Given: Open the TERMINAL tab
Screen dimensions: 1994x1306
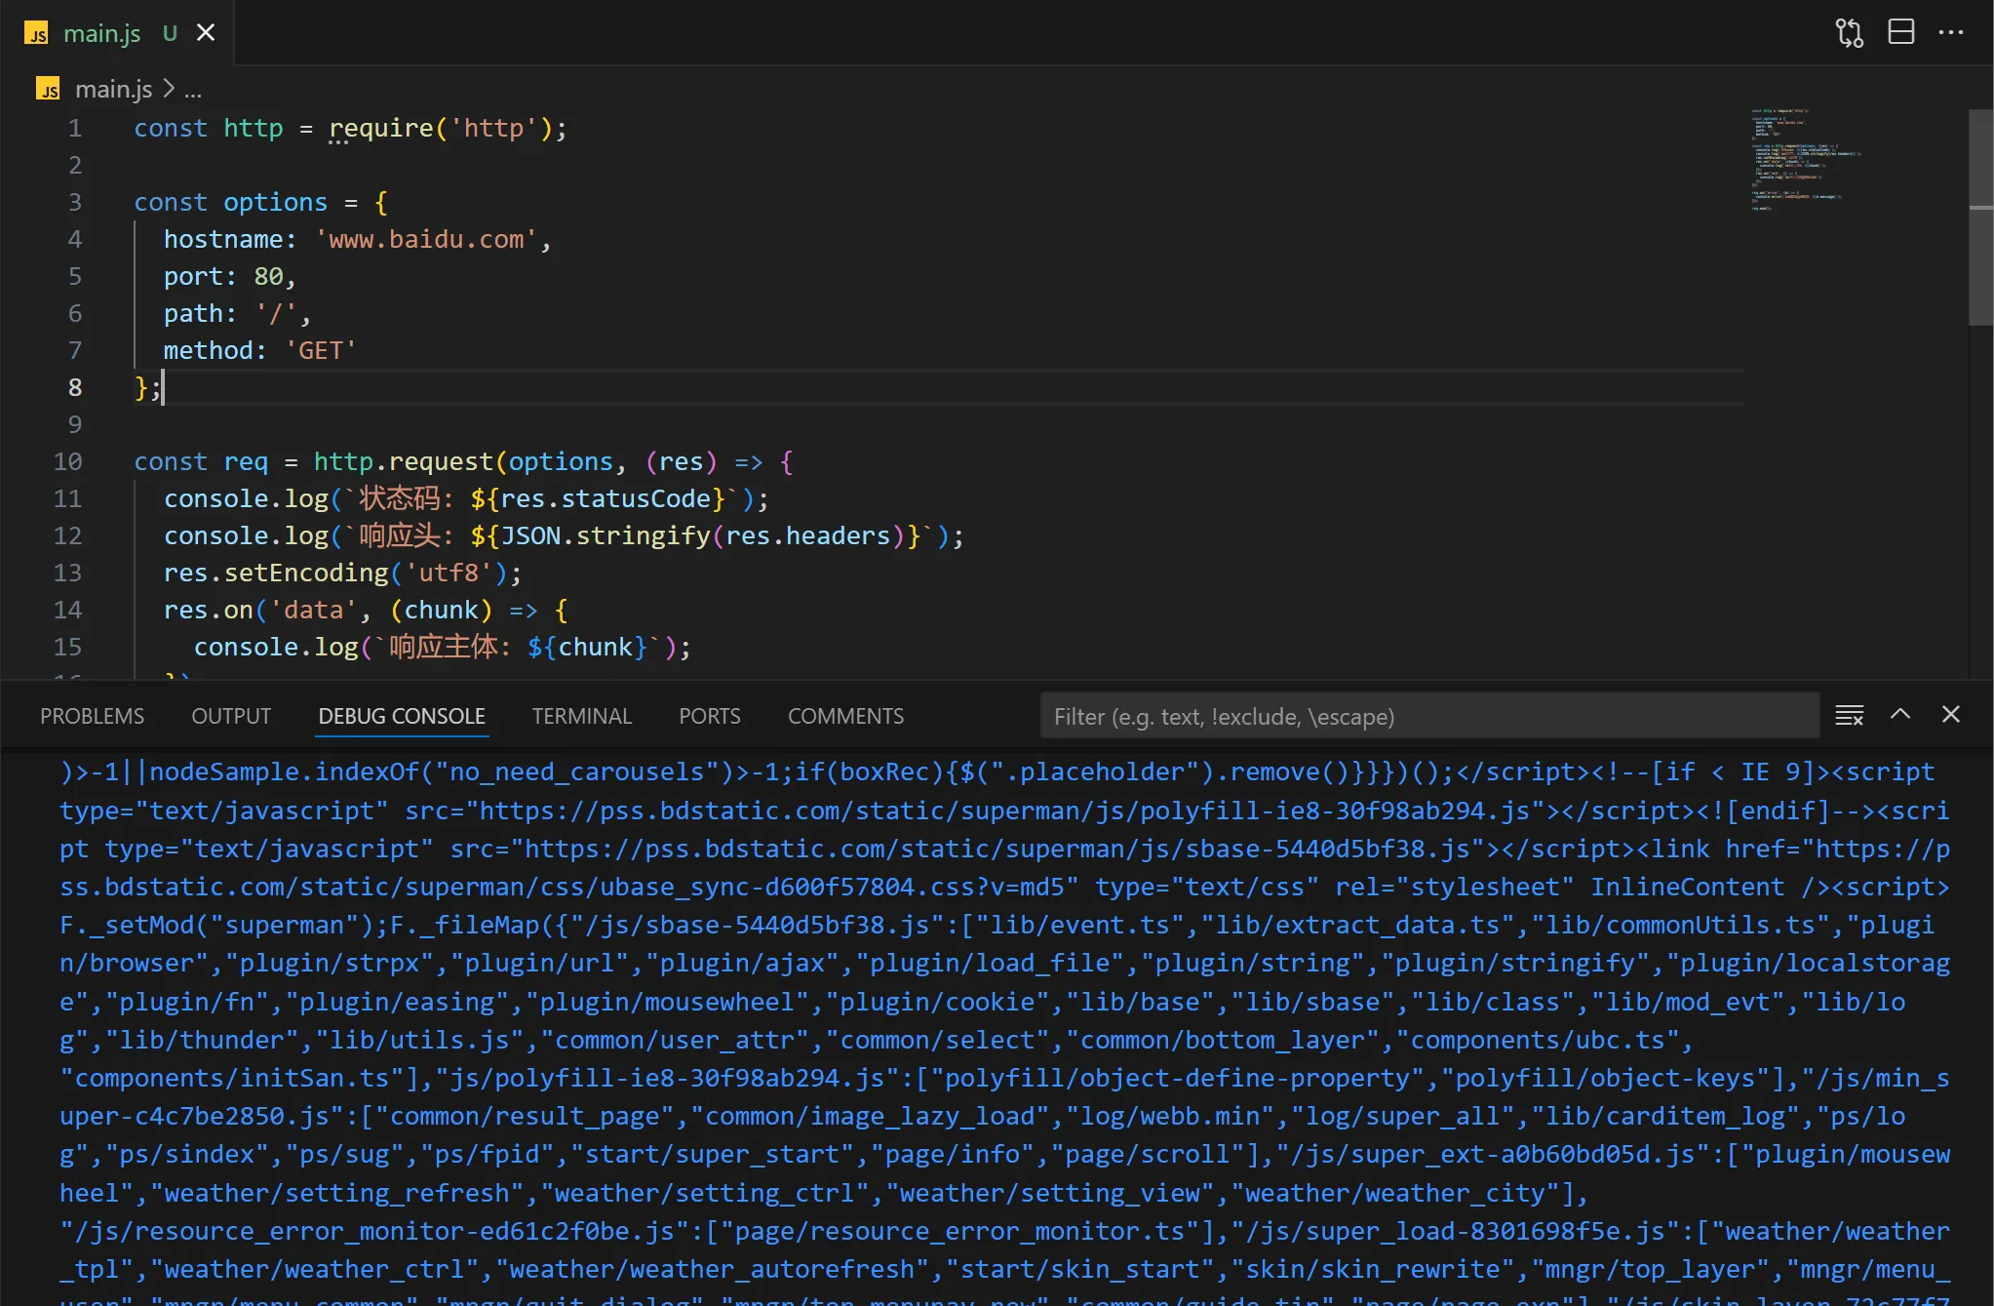Looking at the screenshot, I should [x=581, y=716].
